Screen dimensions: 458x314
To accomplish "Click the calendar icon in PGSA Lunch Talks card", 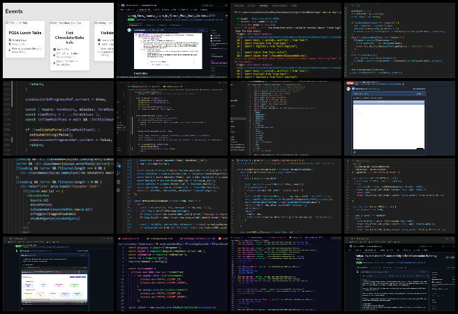I will (12, 41).
